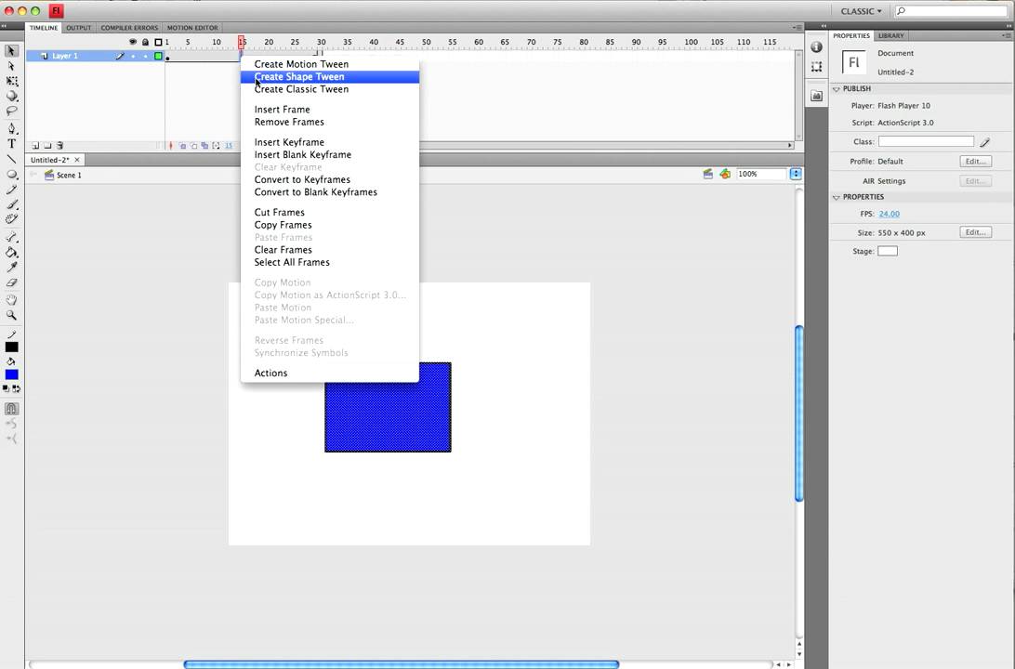
Task: Click the black stroke color swatch
Action: point(12,348)
